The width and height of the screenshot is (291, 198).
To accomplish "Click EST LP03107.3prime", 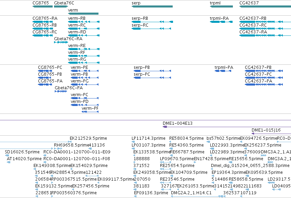I will point(148,145).
